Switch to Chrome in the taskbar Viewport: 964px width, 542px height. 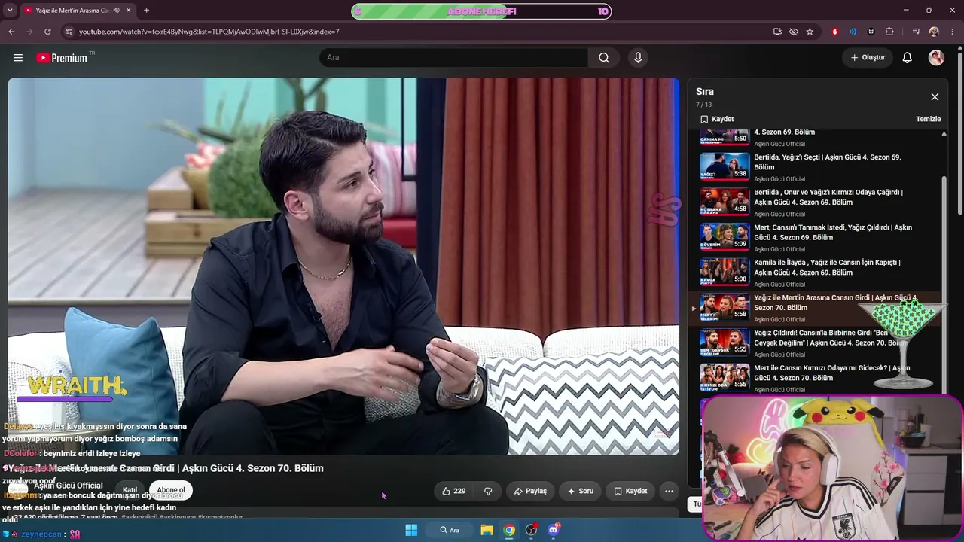click(x=509, y=530)
